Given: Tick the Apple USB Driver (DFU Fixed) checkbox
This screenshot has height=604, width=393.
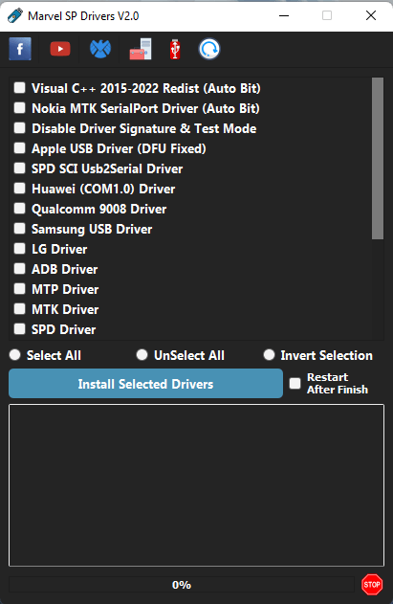Looking at the screenshot, I should [20, 148].
